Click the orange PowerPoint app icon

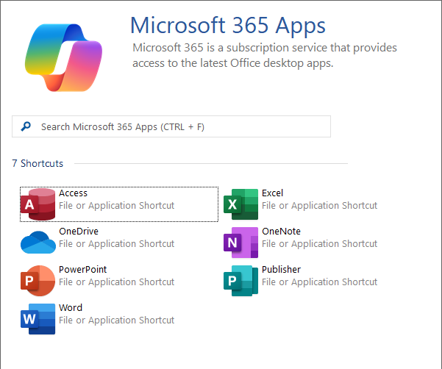[38, 281]
